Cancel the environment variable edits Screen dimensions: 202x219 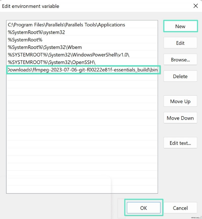pos(181,208)
